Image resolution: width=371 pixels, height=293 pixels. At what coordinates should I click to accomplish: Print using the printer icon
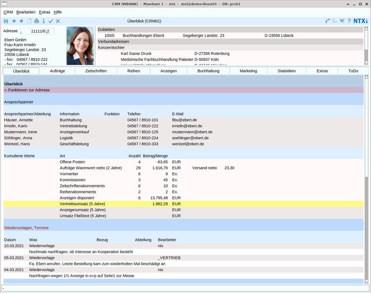click(x=36, y=21)
